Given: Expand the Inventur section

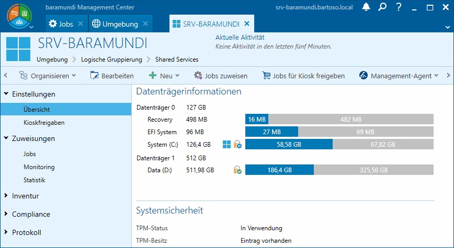Looking at the screenshot, I should pos(6,196).
